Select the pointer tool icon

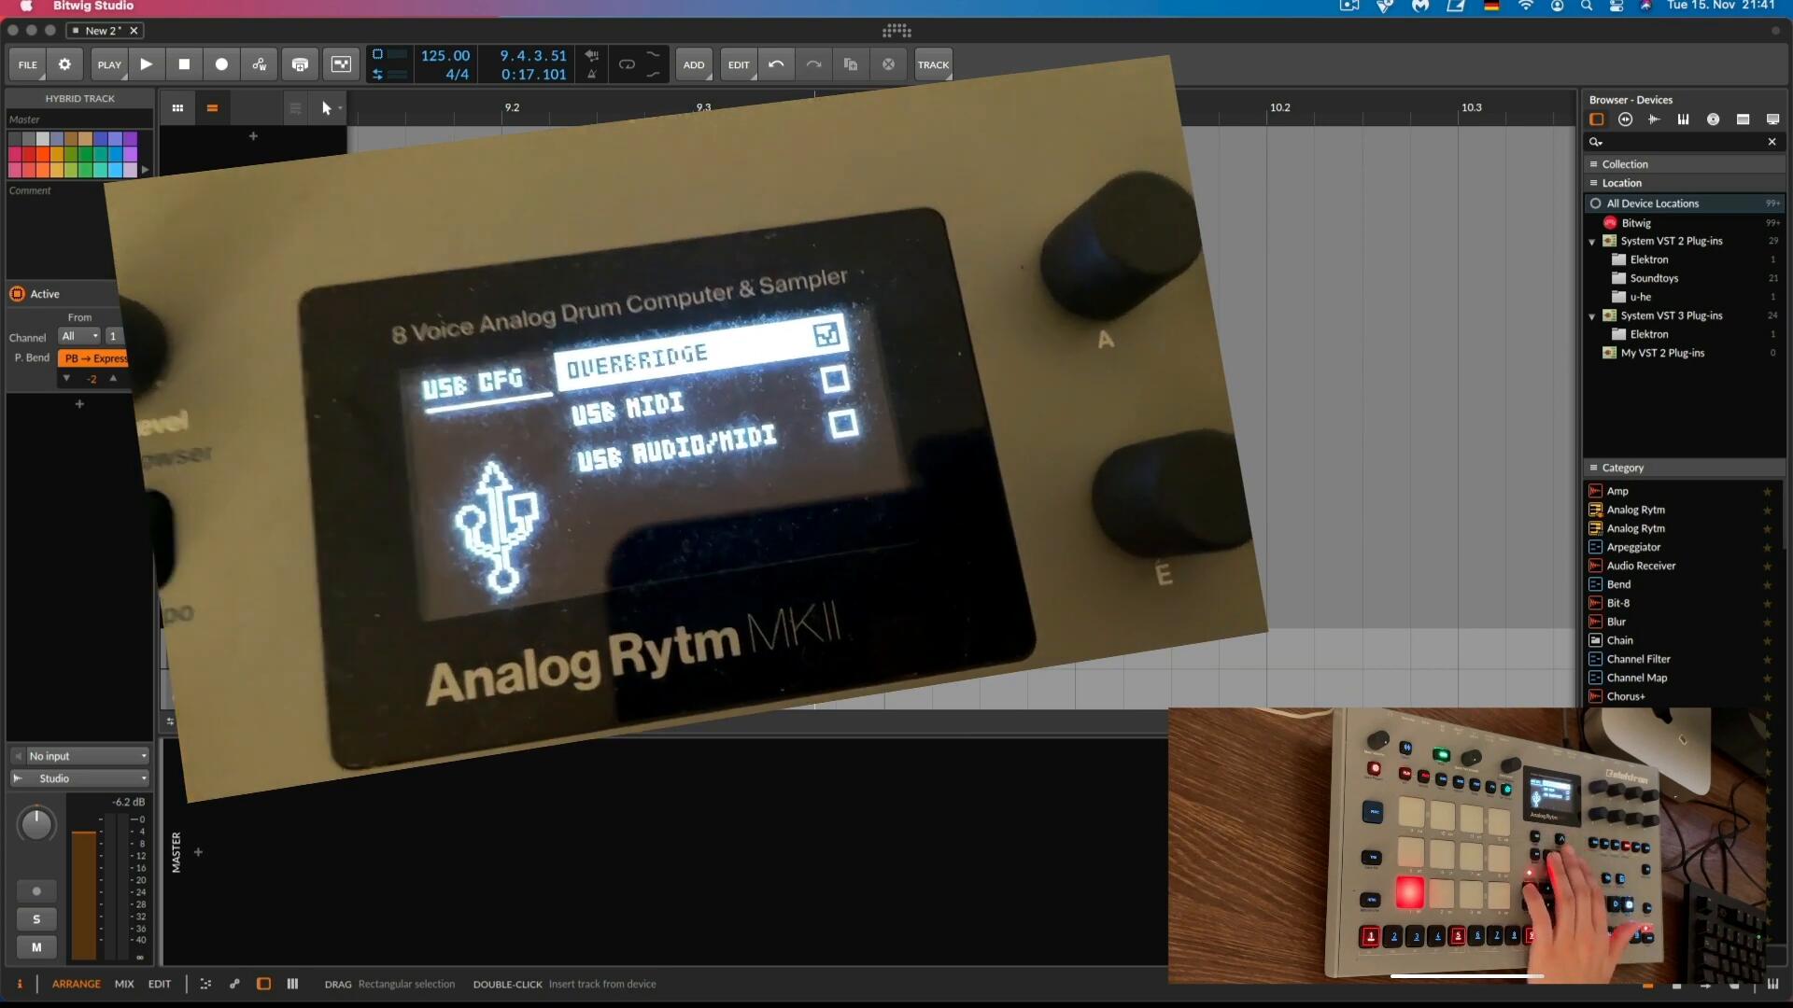coord(326,108)
